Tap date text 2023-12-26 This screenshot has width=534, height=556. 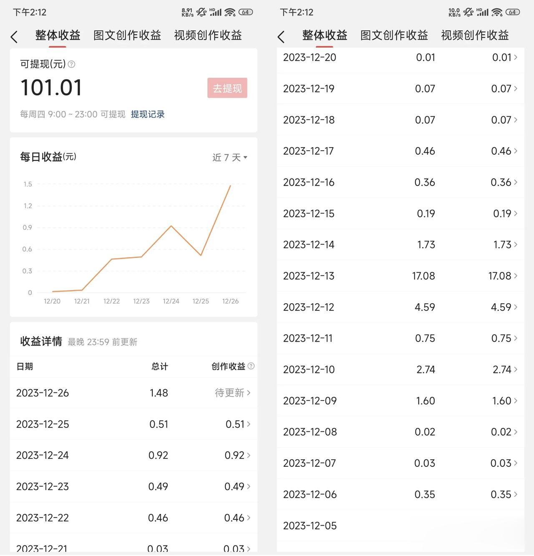coord(43,393)
